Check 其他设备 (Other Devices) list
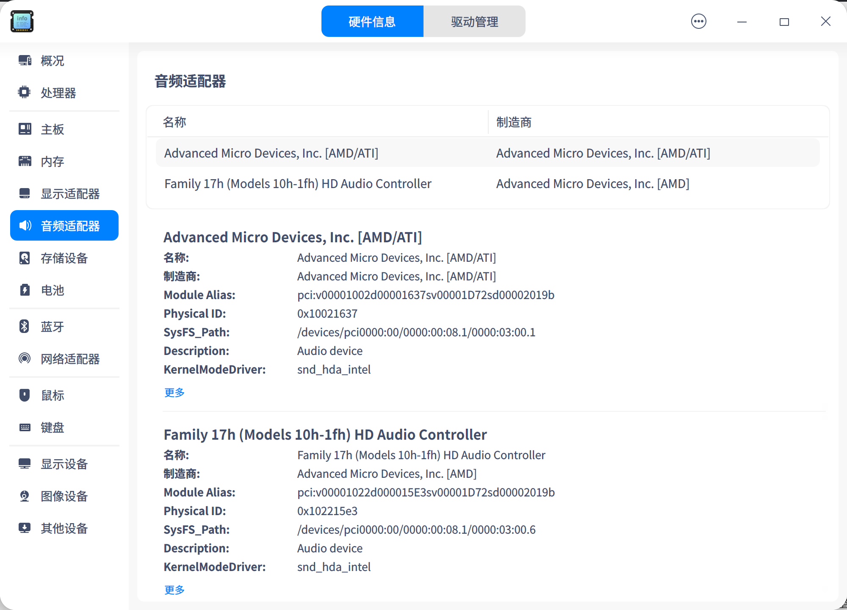 (64, 528)
